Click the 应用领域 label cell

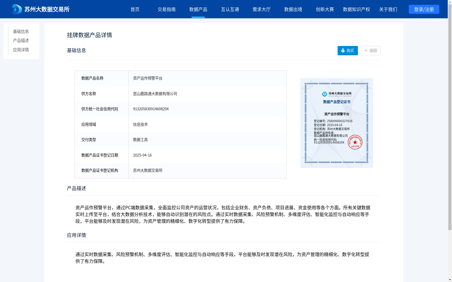click(x=102, y=124)
